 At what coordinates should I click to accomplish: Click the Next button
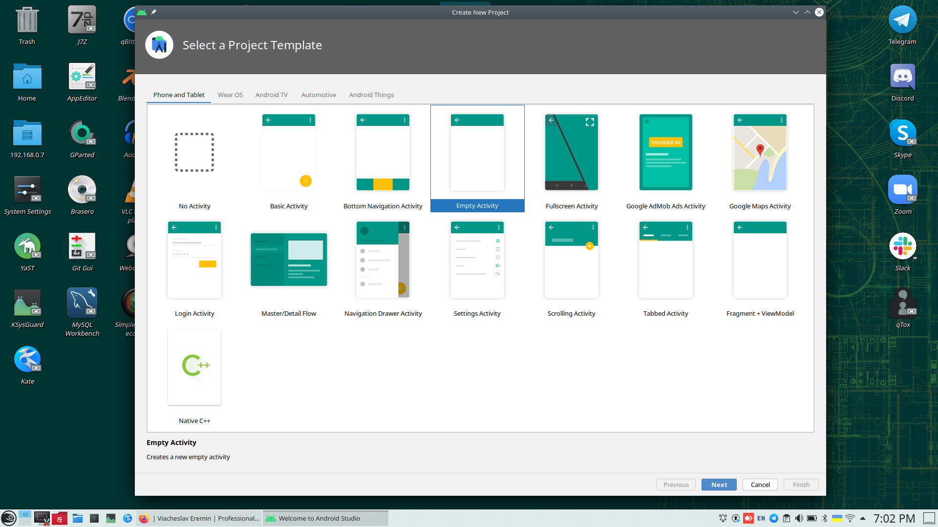click(x=719, y=485)
